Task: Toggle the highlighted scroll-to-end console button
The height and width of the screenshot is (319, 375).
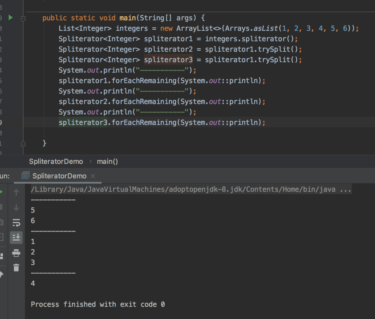Action: click(x=16, y=237)
